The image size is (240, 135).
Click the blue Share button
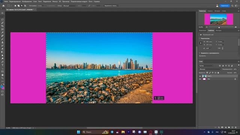[x=225, y=6]
